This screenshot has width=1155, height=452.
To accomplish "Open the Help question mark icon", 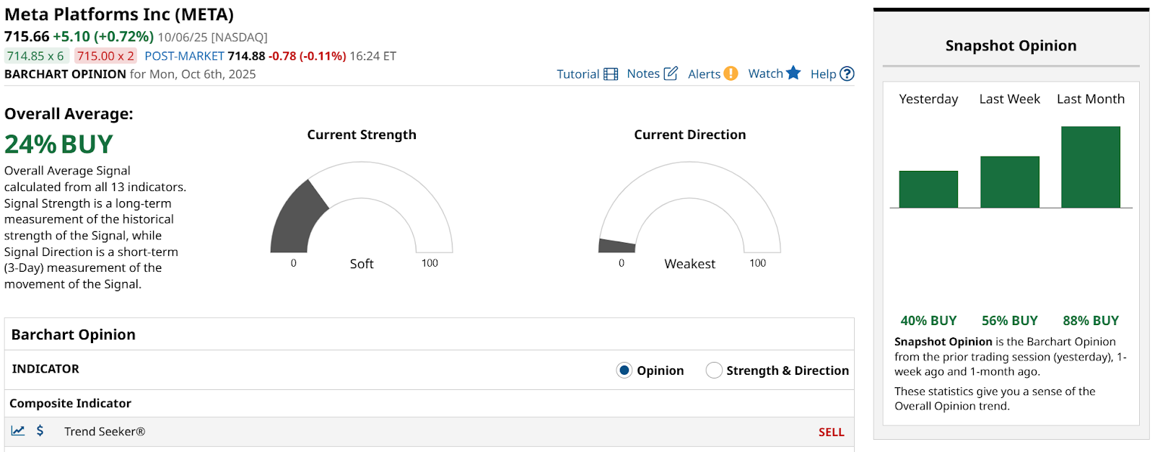I will coord(847,74).
